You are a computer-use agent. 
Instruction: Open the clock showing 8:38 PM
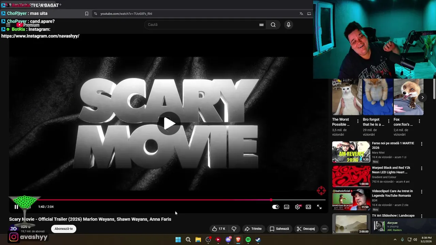[426, 240]
